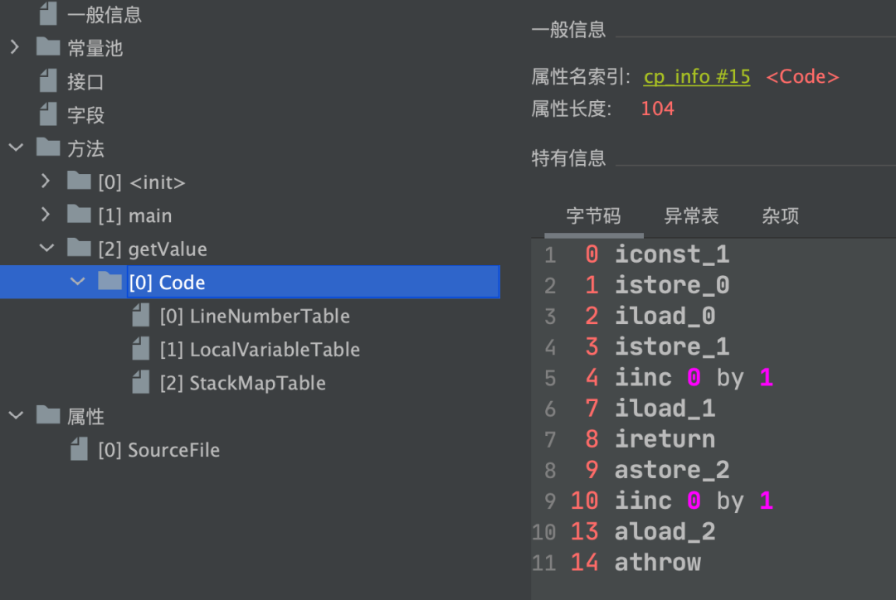Collapse the 属性 tree node
896x600 pixels.
tap(15, 416)
